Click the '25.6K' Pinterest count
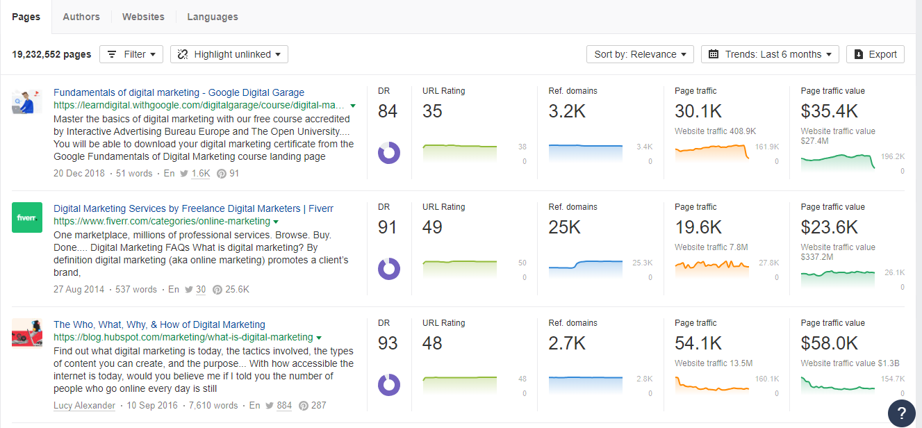 tap(237, 290)
